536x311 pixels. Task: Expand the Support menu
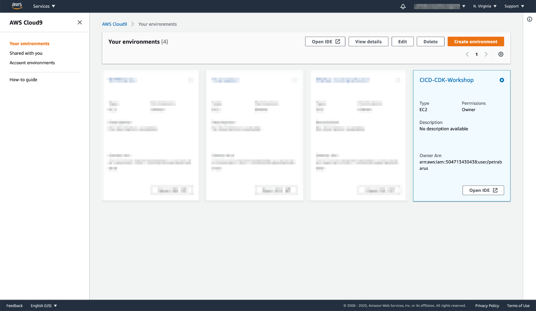pos(514,6)
